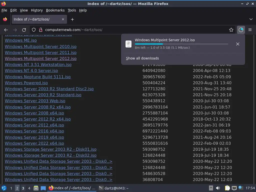Switch to virtual desktop 4

pyautogui.click(x=29, y=188)
